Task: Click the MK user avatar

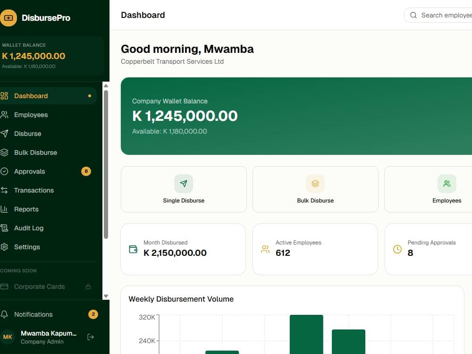Action: point(8,337)
